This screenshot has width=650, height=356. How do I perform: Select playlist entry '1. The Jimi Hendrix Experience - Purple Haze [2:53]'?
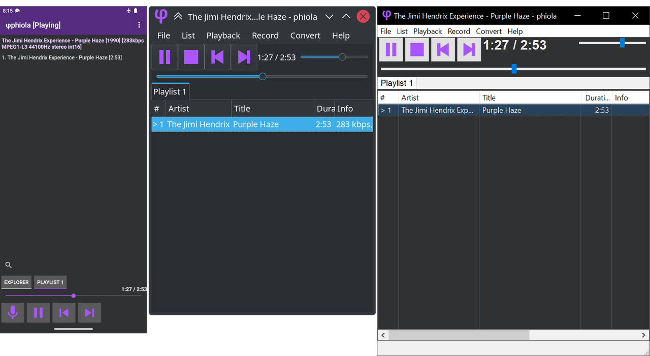[62, 57]
